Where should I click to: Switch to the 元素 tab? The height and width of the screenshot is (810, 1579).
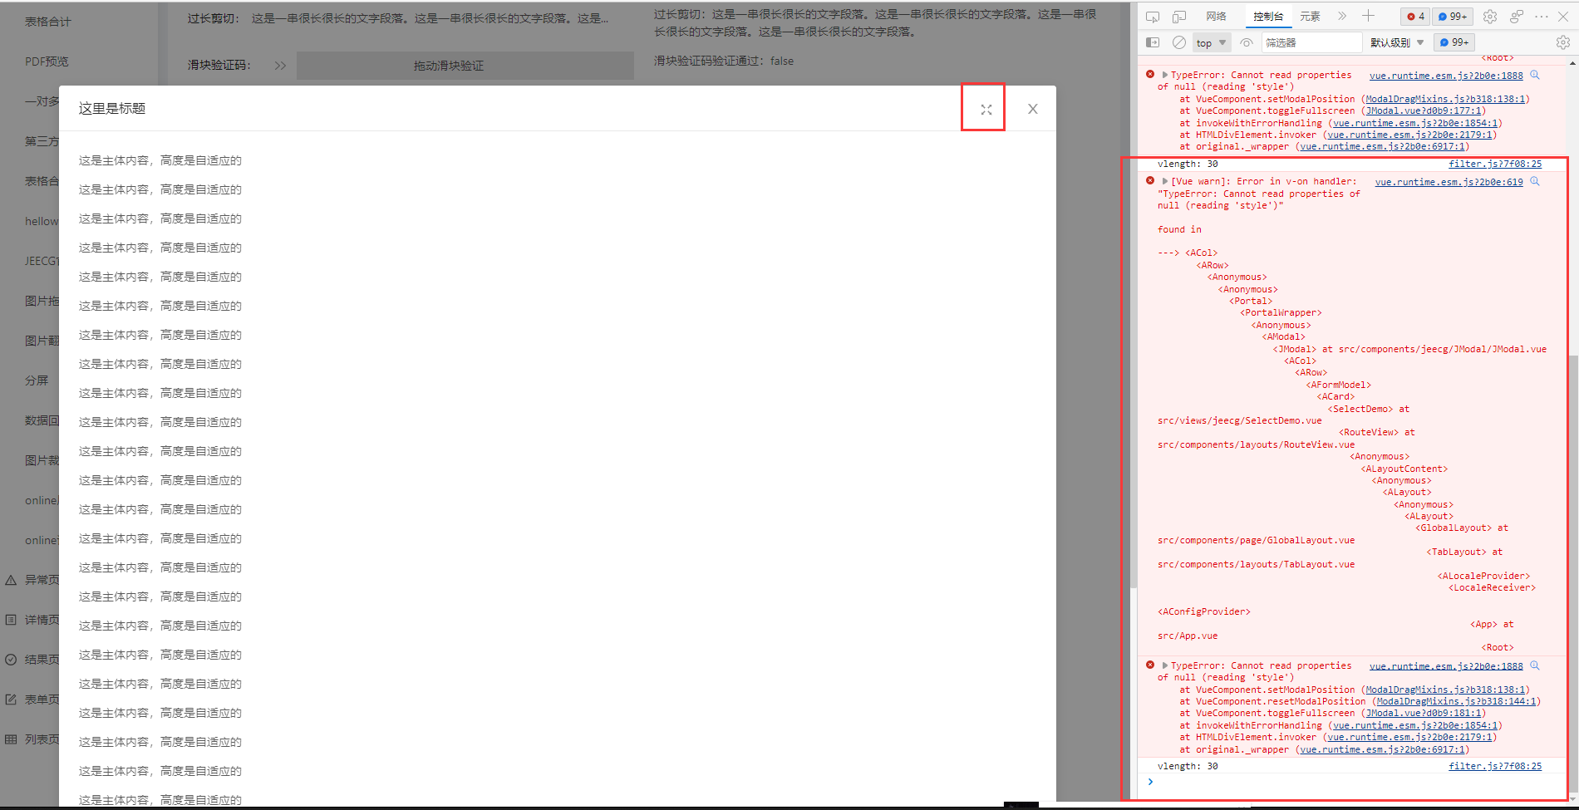click(x=1311, y=16)
